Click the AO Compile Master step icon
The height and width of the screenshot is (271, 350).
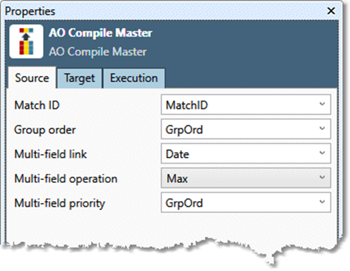26,42
